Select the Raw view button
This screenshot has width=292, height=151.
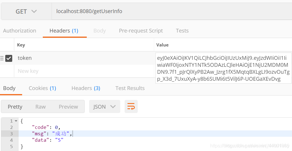(40, 107)
